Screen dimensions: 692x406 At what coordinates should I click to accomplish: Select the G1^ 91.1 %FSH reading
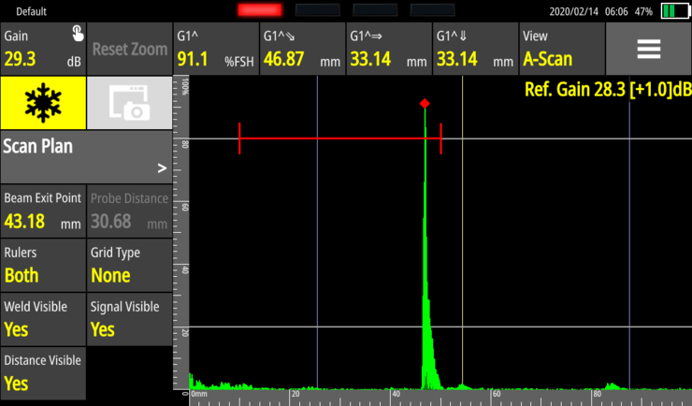pos(216,49)
